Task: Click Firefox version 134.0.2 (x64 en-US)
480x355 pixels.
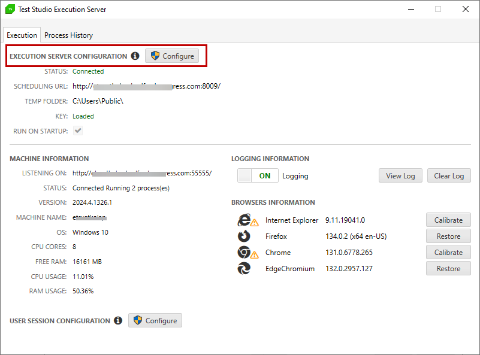Action: click(x=356, y=236)
